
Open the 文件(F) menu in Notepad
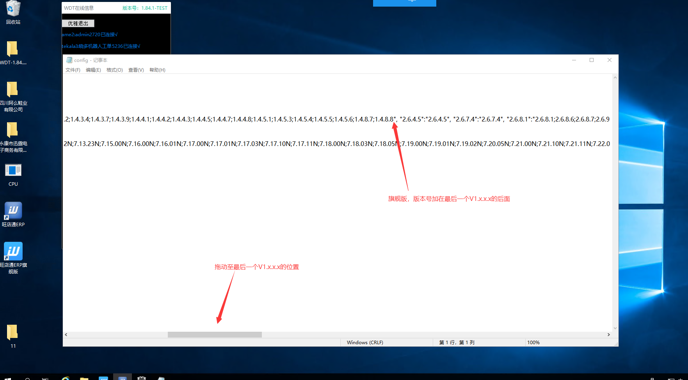click(73, 70)
